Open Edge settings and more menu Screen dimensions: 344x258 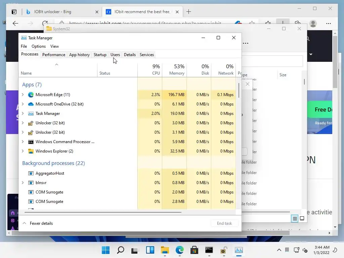[329, 23]
